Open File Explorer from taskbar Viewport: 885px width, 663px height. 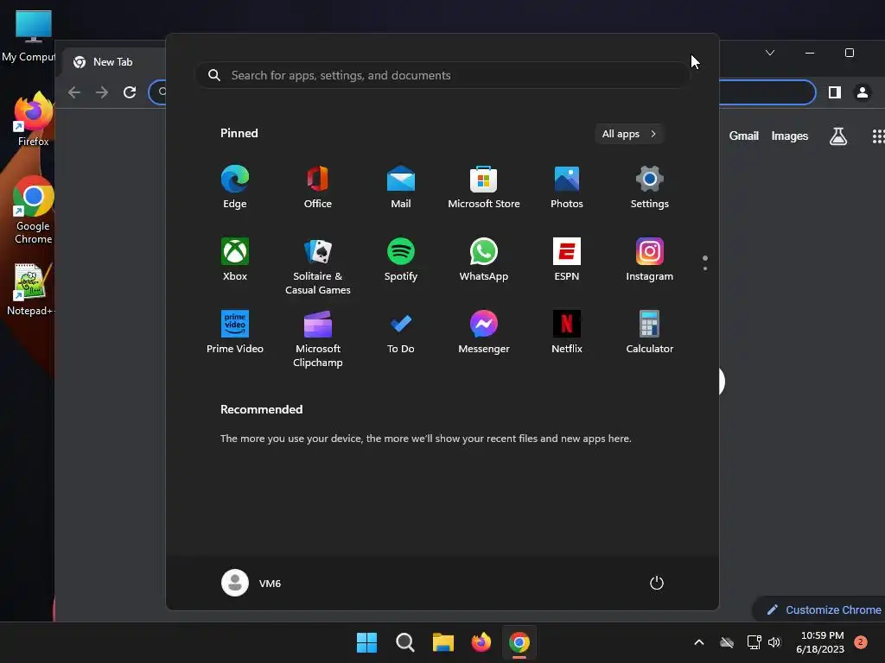pos(443,642)
